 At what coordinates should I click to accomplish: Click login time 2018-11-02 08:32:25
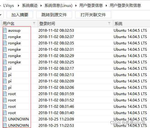[x=56, y=62]
